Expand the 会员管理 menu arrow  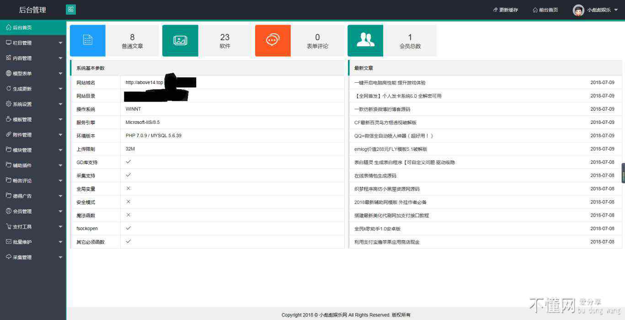click(x=60, y=212)
